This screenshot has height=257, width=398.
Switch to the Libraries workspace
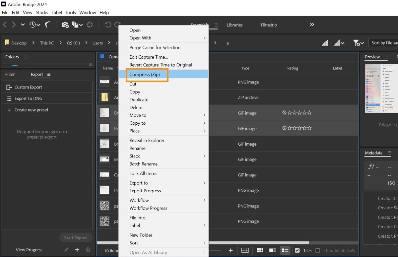[235, 25]
